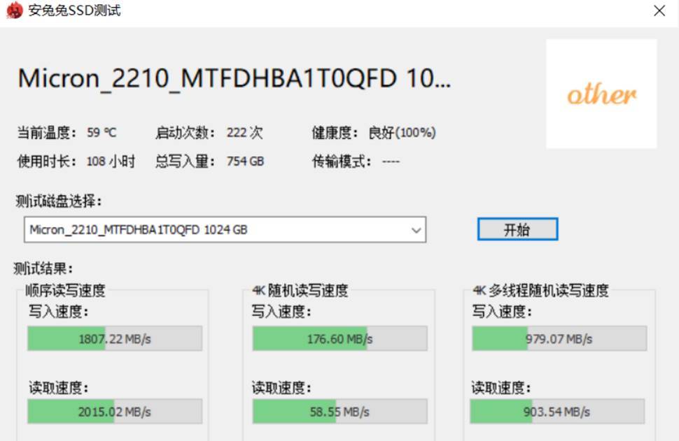Screen dimensions: 679x441
Task: Click the 222 次 boot count value
Action: (x=245, y=132)
